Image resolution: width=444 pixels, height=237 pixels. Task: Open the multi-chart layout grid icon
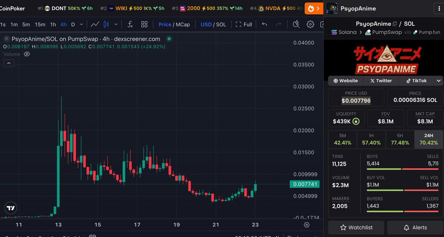click(144, 24)
